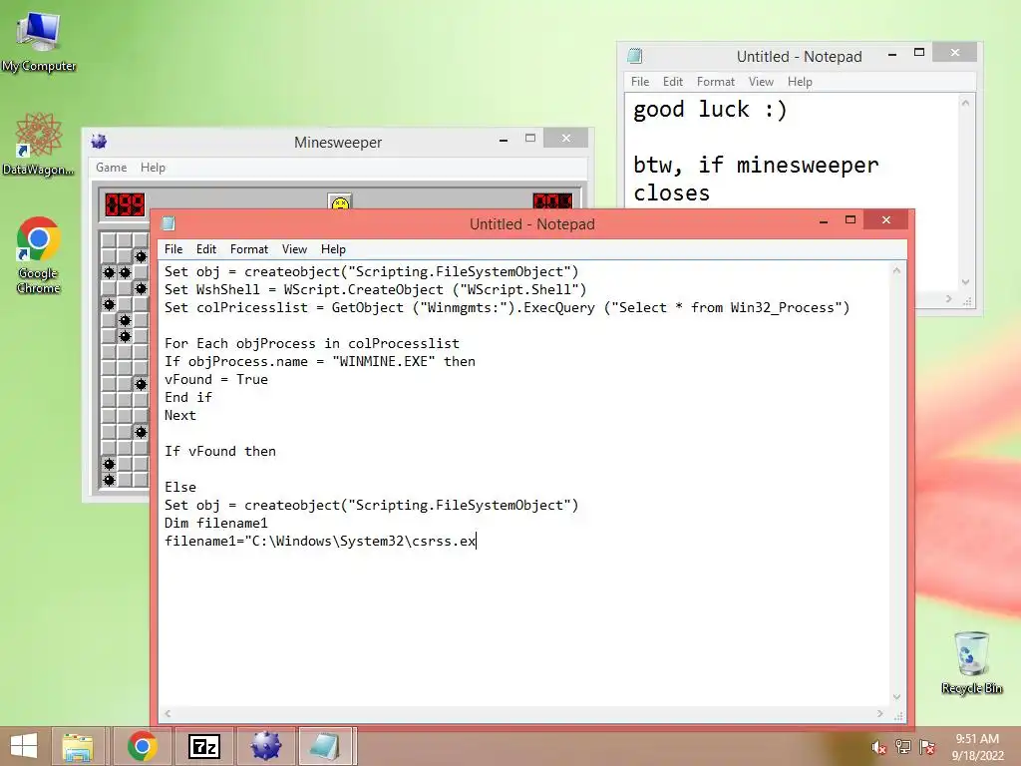This screenshot has height=766, width=1021.
Task: Place cursor at end of filename1 line
Action: (477, 542)
